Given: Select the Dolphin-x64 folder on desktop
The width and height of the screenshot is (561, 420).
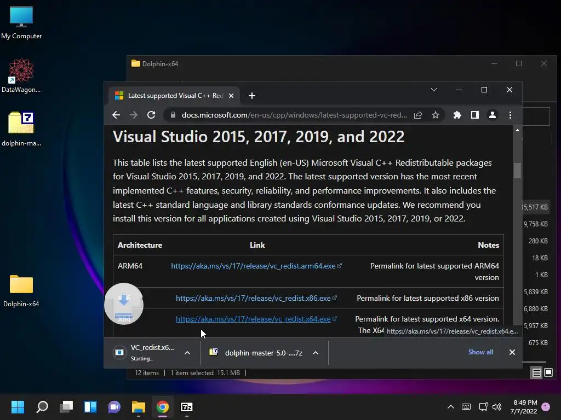Looking at the screenshot, I should tap(21, 290).
